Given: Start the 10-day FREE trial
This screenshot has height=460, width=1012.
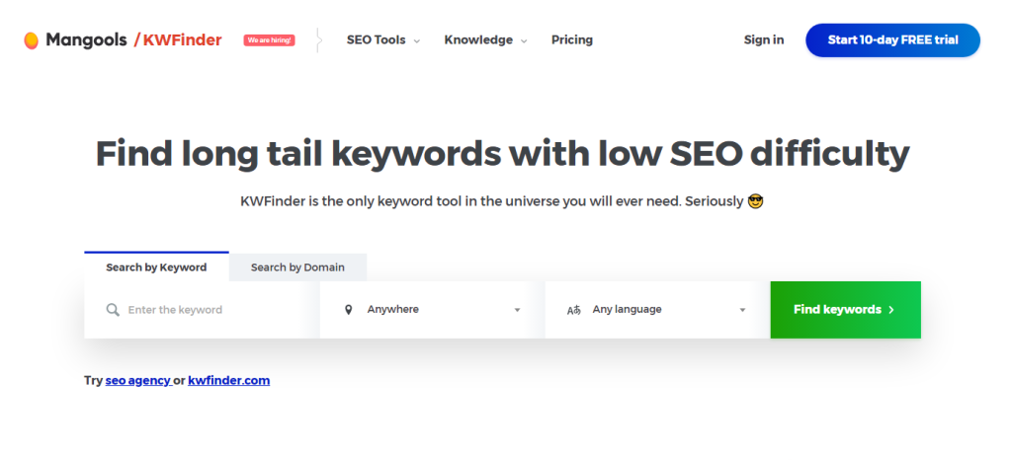Looking at the screenshot, I should pyautogui.click(x=892, y=39).
